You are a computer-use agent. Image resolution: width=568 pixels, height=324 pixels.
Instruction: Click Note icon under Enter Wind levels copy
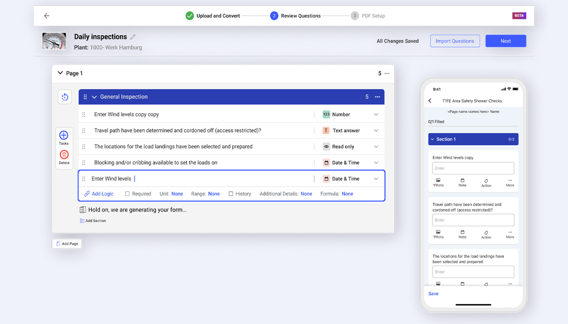click(463, 181)
